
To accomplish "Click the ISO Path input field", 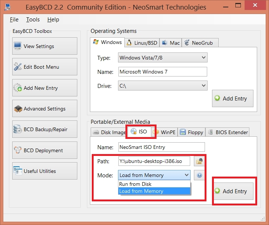I will pyautogui.click(x=154, y=161).
